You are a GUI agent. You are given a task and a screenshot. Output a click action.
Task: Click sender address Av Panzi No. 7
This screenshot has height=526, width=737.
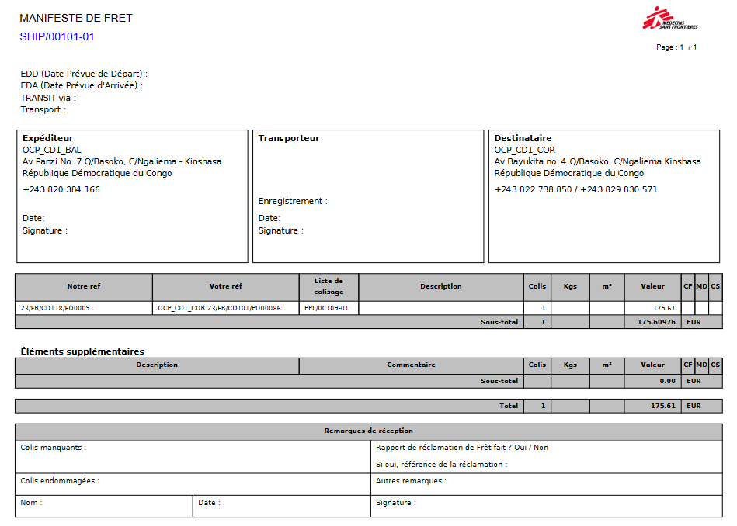122,161
